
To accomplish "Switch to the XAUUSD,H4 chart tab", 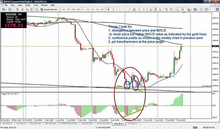I will point(21,123).
